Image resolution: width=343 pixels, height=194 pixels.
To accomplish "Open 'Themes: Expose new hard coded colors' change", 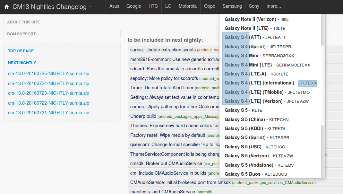I will (x=174, y=126).
